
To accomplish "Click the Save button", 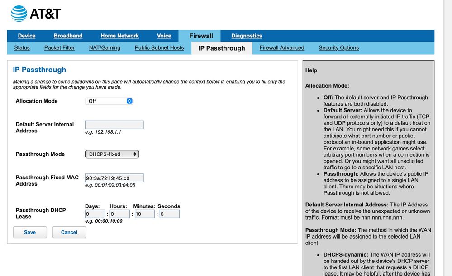I will 29,232.
